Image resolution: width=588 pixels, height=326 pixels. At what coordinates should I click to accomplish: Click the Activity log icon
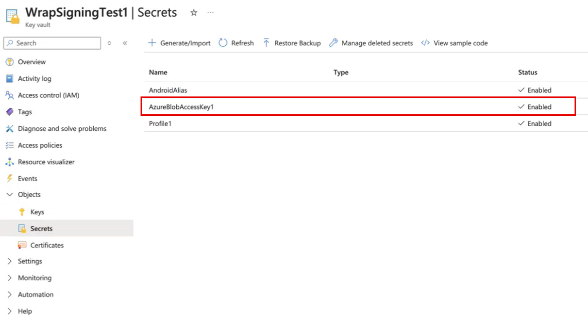point(9,79)
